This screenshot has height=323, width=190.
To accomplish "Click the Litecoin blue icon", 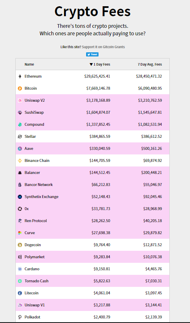I will pyautogui.click(x=20, y=293).
